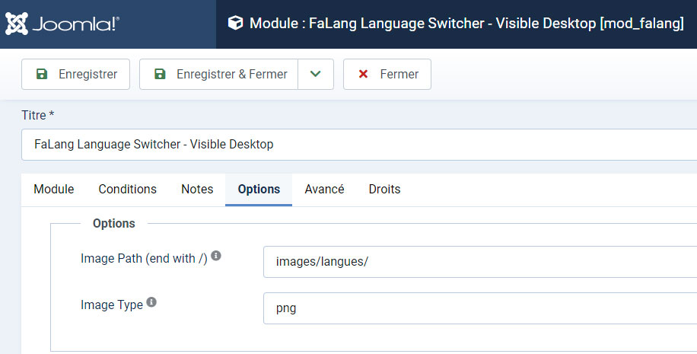Click the module cube icon in header
Image resolution: width=697 pixels, height=354 pixels.
tap(235, 23)
